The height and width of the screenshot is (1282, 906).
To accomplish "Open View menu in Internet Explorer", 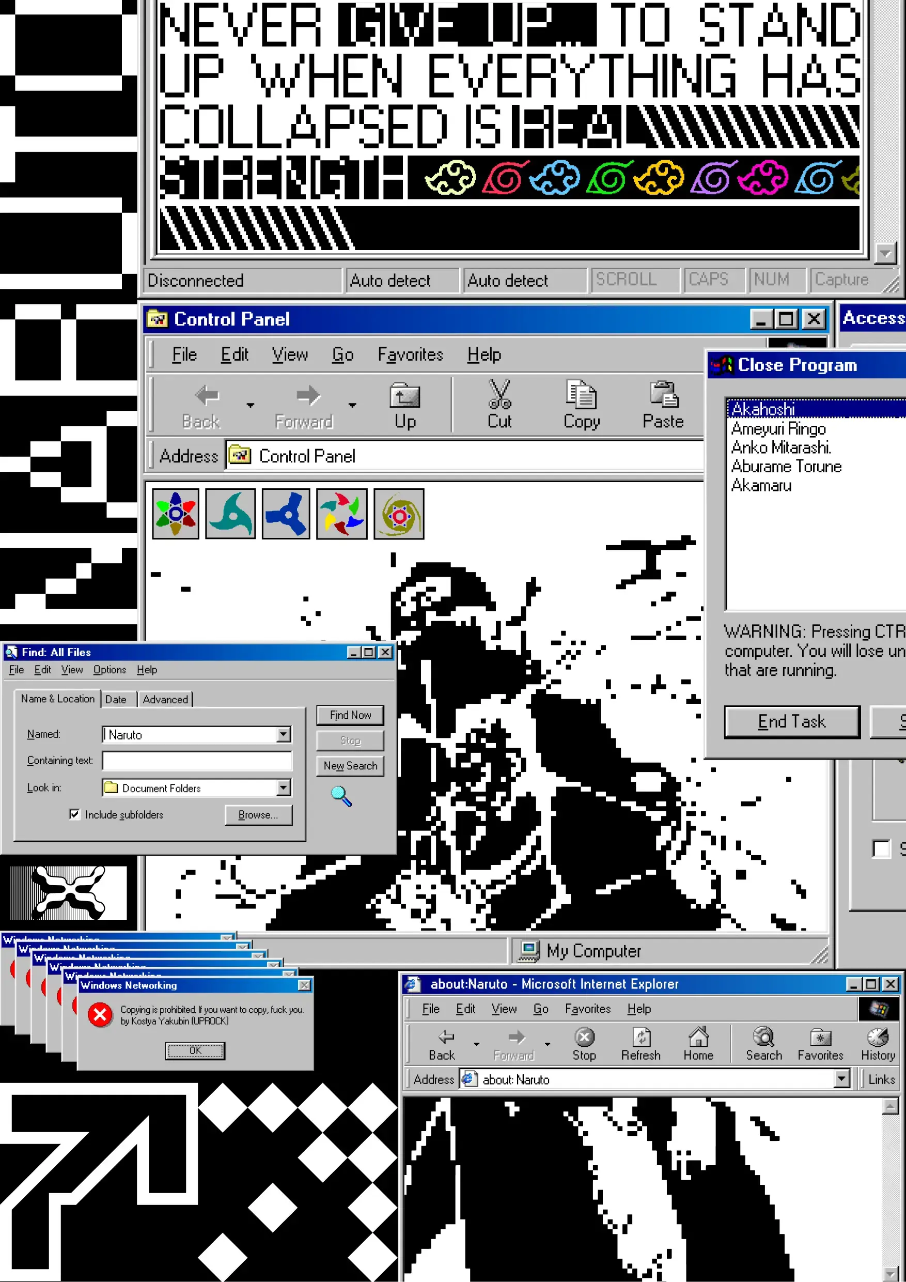I will [504, 1009].
